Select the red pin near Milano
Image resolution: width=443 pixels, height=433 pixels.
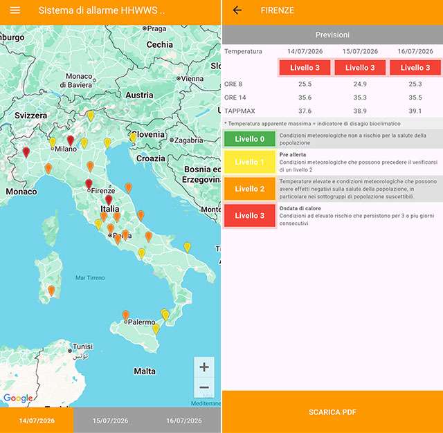point(71,140)
